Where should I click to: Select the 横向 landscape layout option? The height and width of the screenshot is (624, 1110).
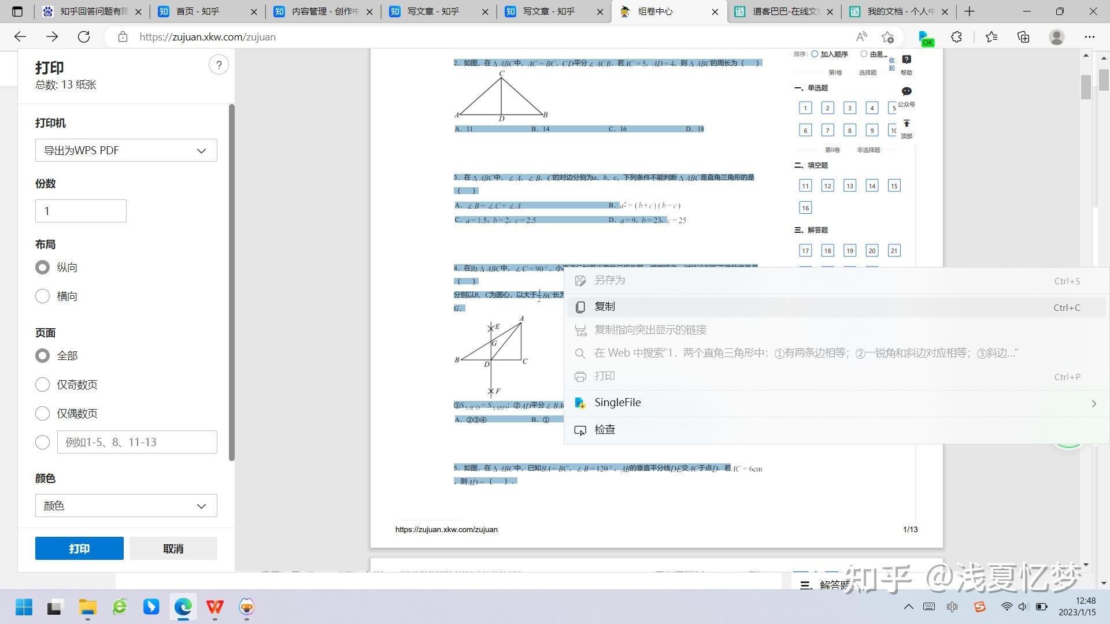tap(43, 296)
